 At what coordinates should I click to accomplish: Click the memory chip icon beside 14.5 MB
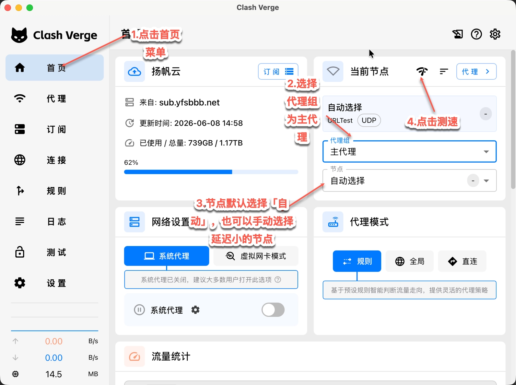coord(15,374)
